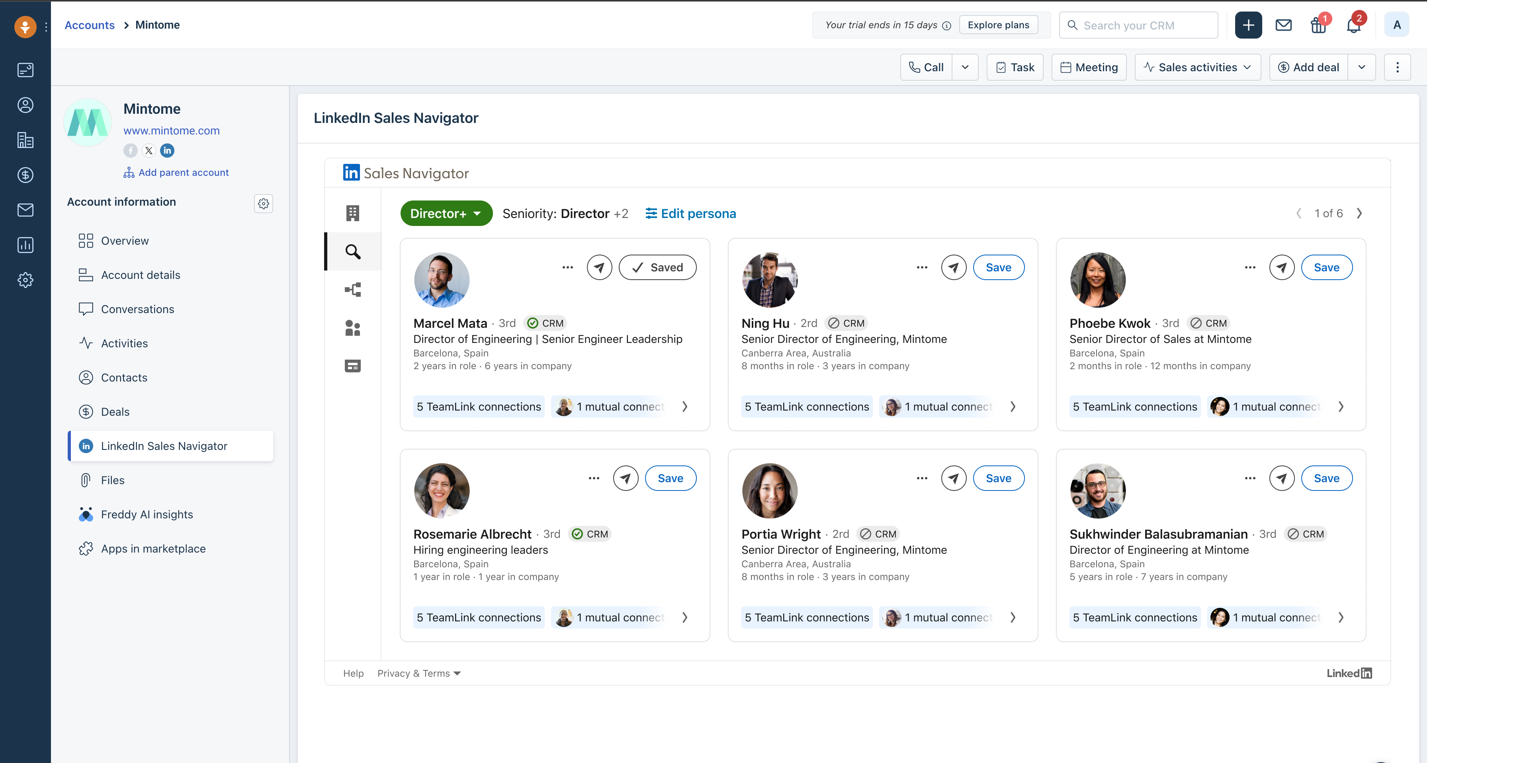Click the Explore plans button
This screenshot has width=1529, height=763.
[x=998, y=25]
